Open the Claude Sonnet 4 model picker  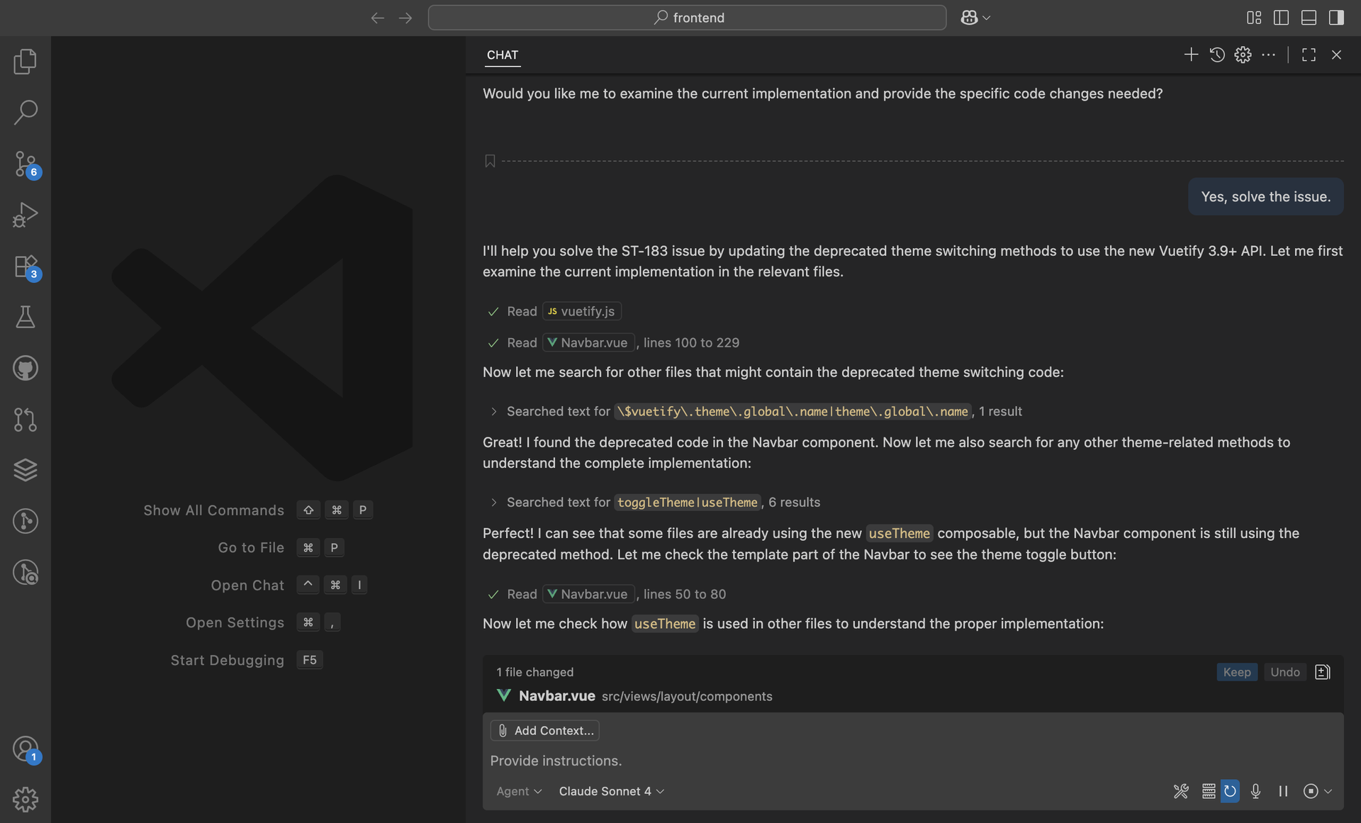click(611, 791)
